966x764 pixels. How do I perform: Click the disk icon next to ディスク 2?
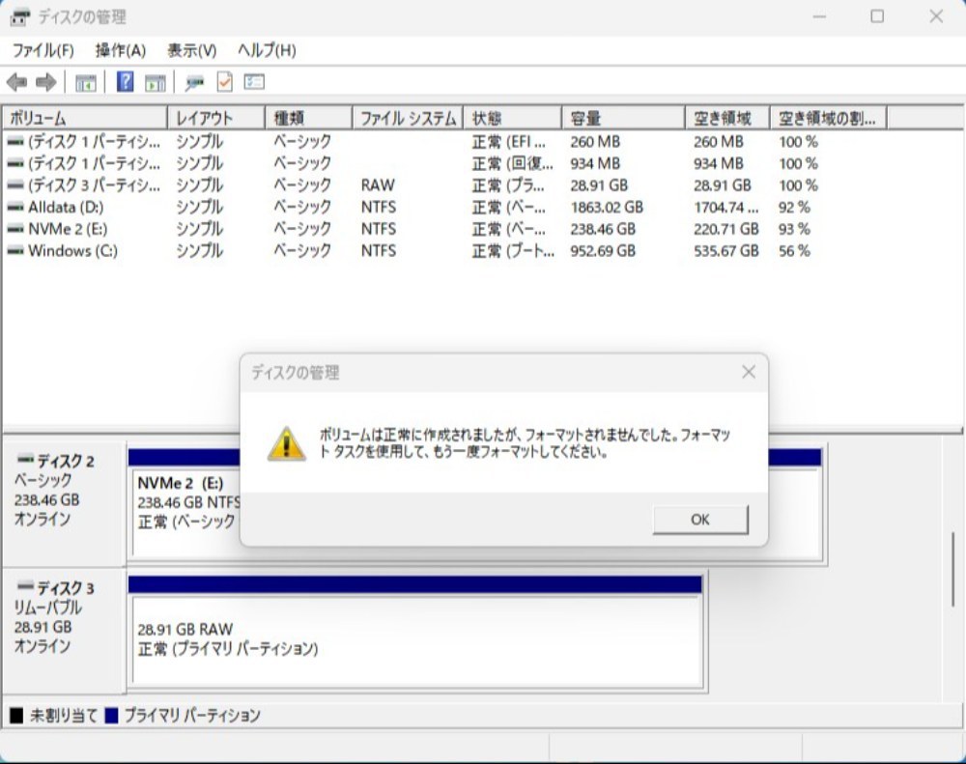pos(25,459)
